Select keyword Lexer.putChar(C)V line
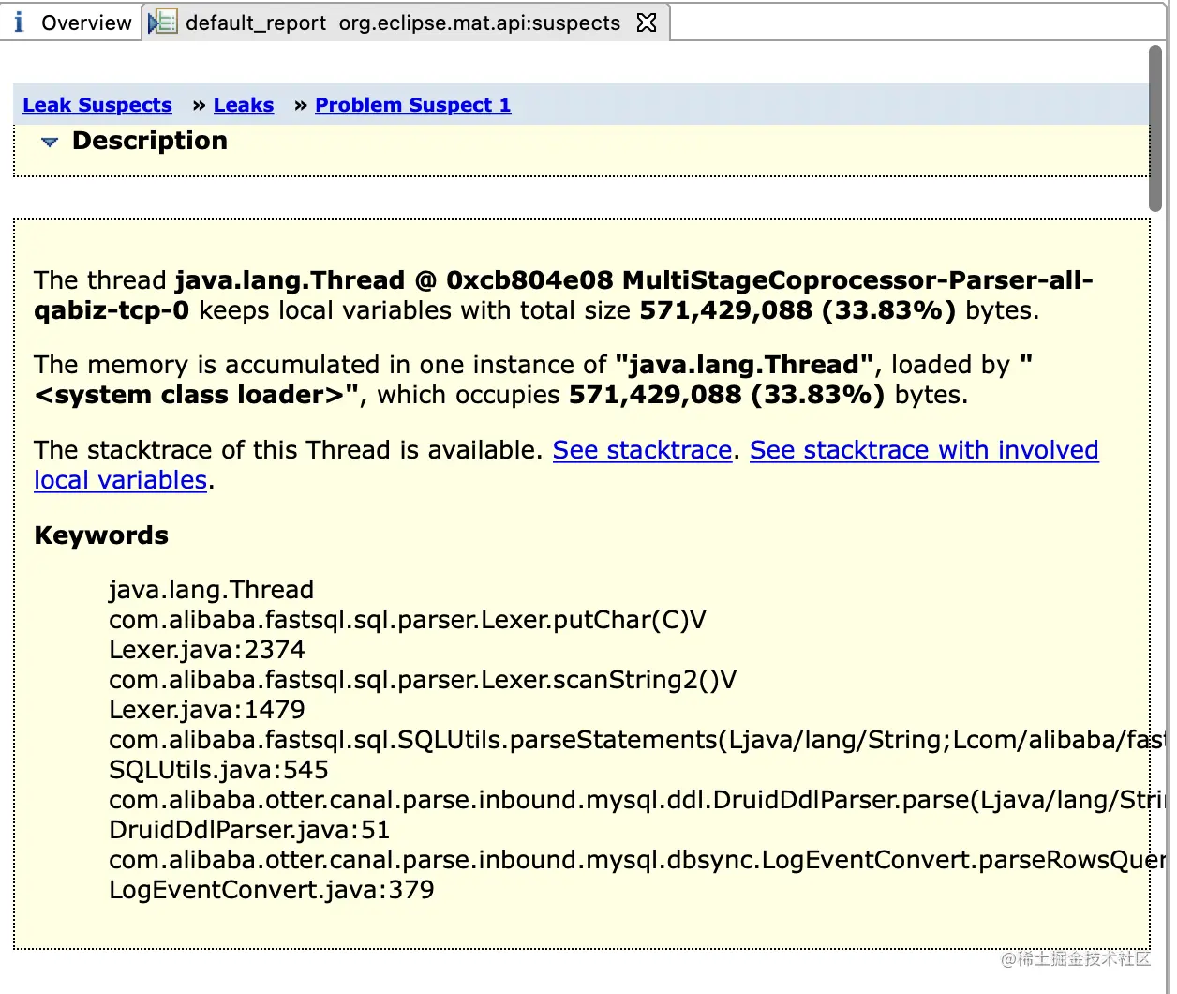1177x994 pixels. (x=408, y=620)
